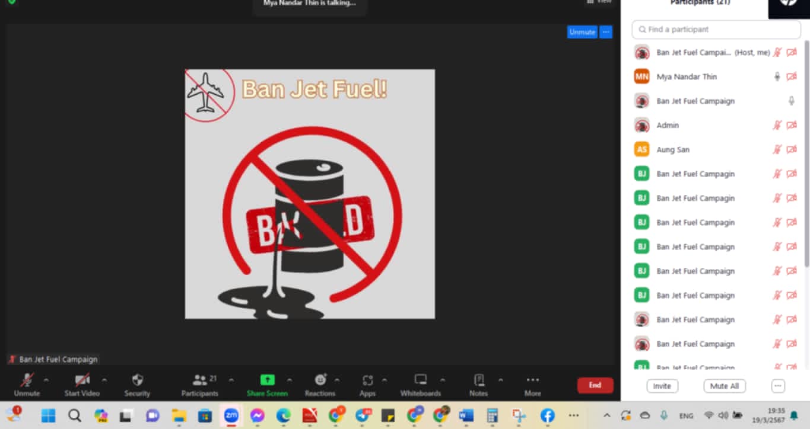Click the Mute All button
This screenshot has height=429, width=810.
[x=725, y=386]
